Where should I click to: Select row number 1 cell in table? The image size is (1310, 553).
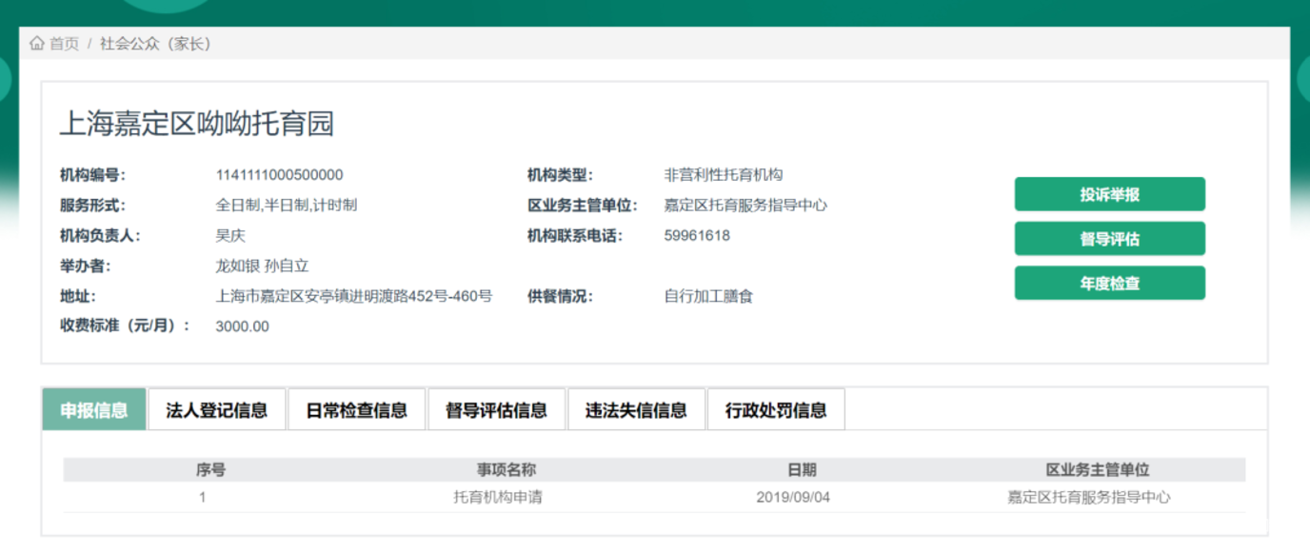(x=203, y=497)
